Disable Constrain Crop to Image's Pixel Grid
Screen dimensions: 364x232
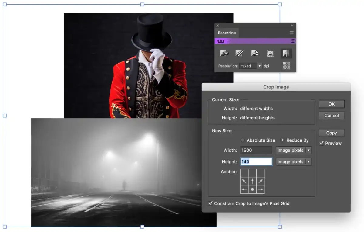tap(211, 203)
